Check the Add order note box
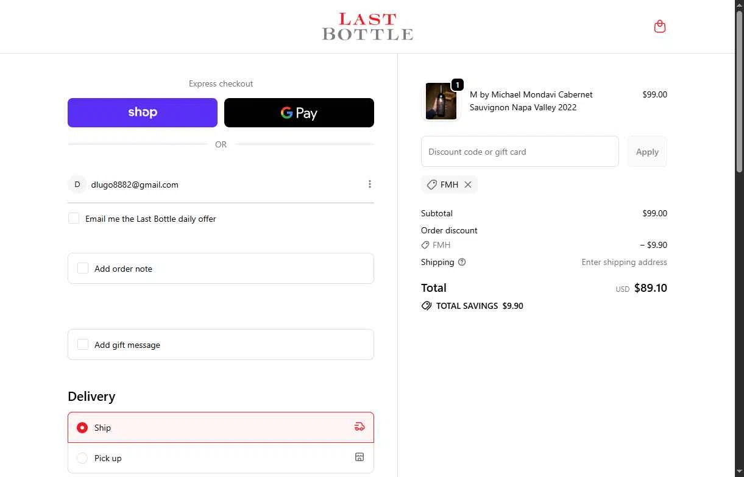The width and height of the screenshot is (744, 477). point(83,268)
